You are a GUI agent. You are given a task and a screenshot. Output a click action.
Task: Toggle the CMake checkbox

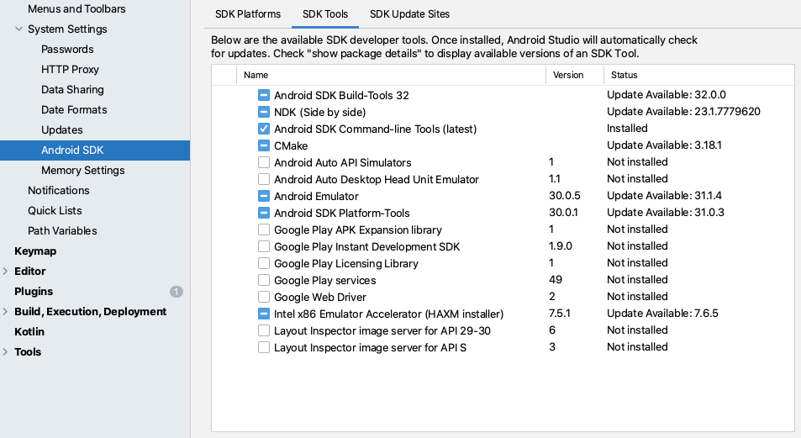click(264, 145)
